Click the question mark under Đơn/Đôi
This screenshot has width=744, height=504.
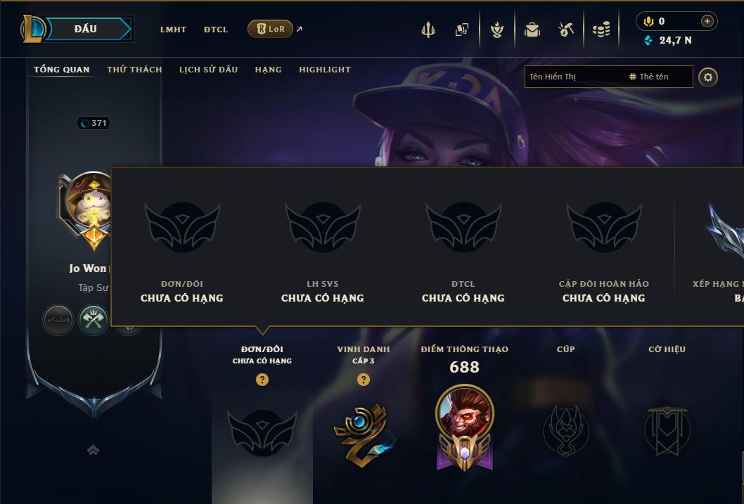tap(262, 380)
